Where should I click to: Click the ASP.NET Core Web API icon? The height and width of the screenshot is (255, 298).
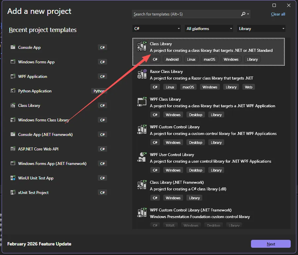pyautogui.click(x=13, y=149)
